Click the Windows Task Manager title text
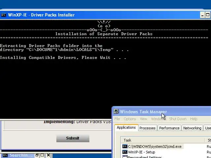 [x=143, y=112]
